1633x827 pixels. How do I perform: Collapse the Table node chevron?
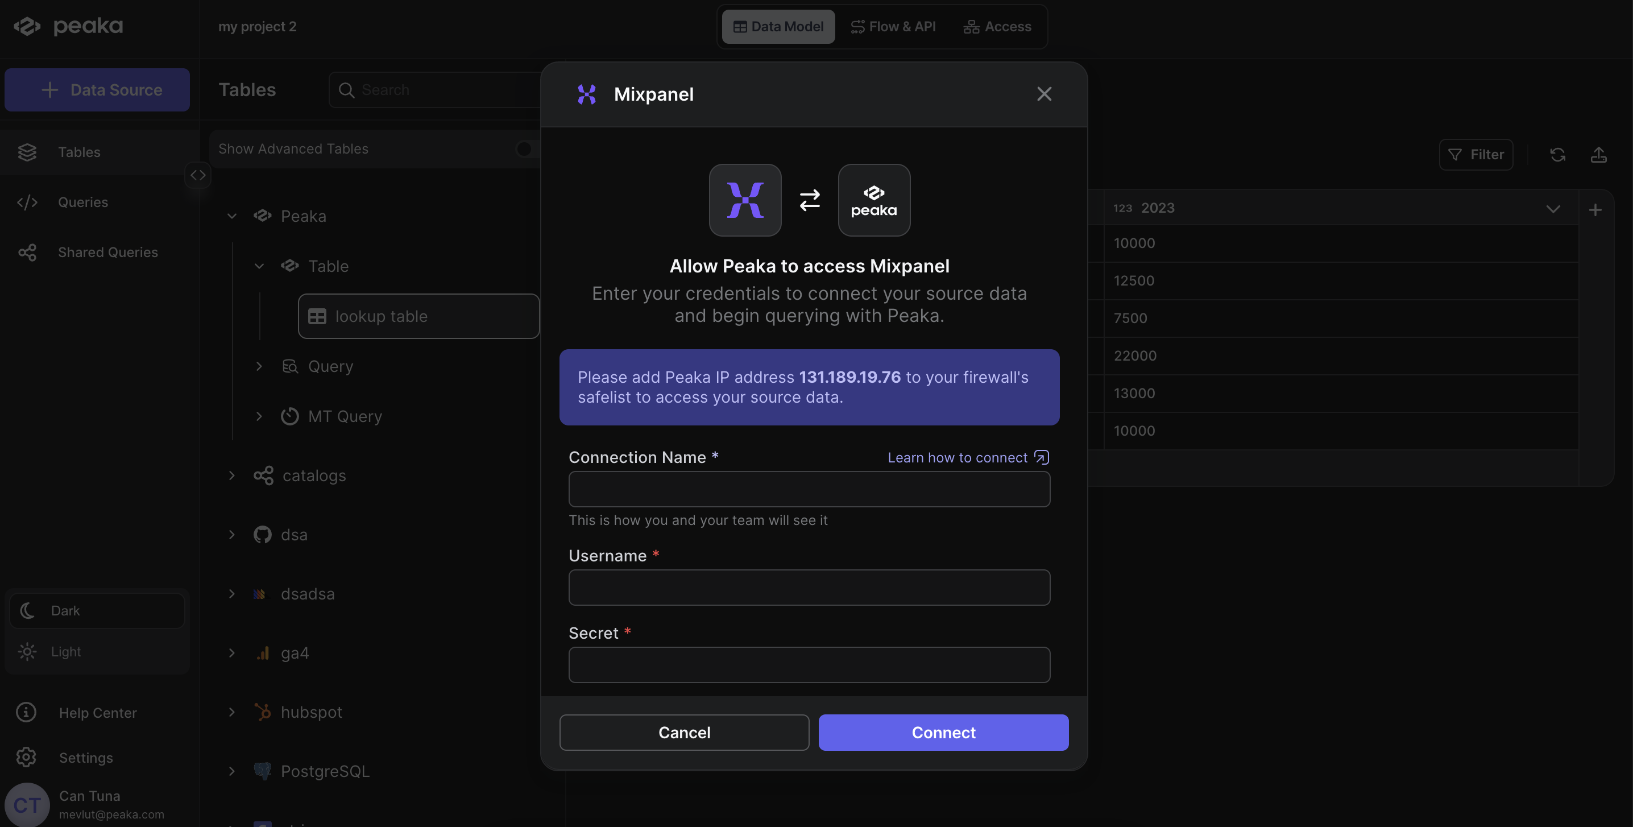point(259,266)
